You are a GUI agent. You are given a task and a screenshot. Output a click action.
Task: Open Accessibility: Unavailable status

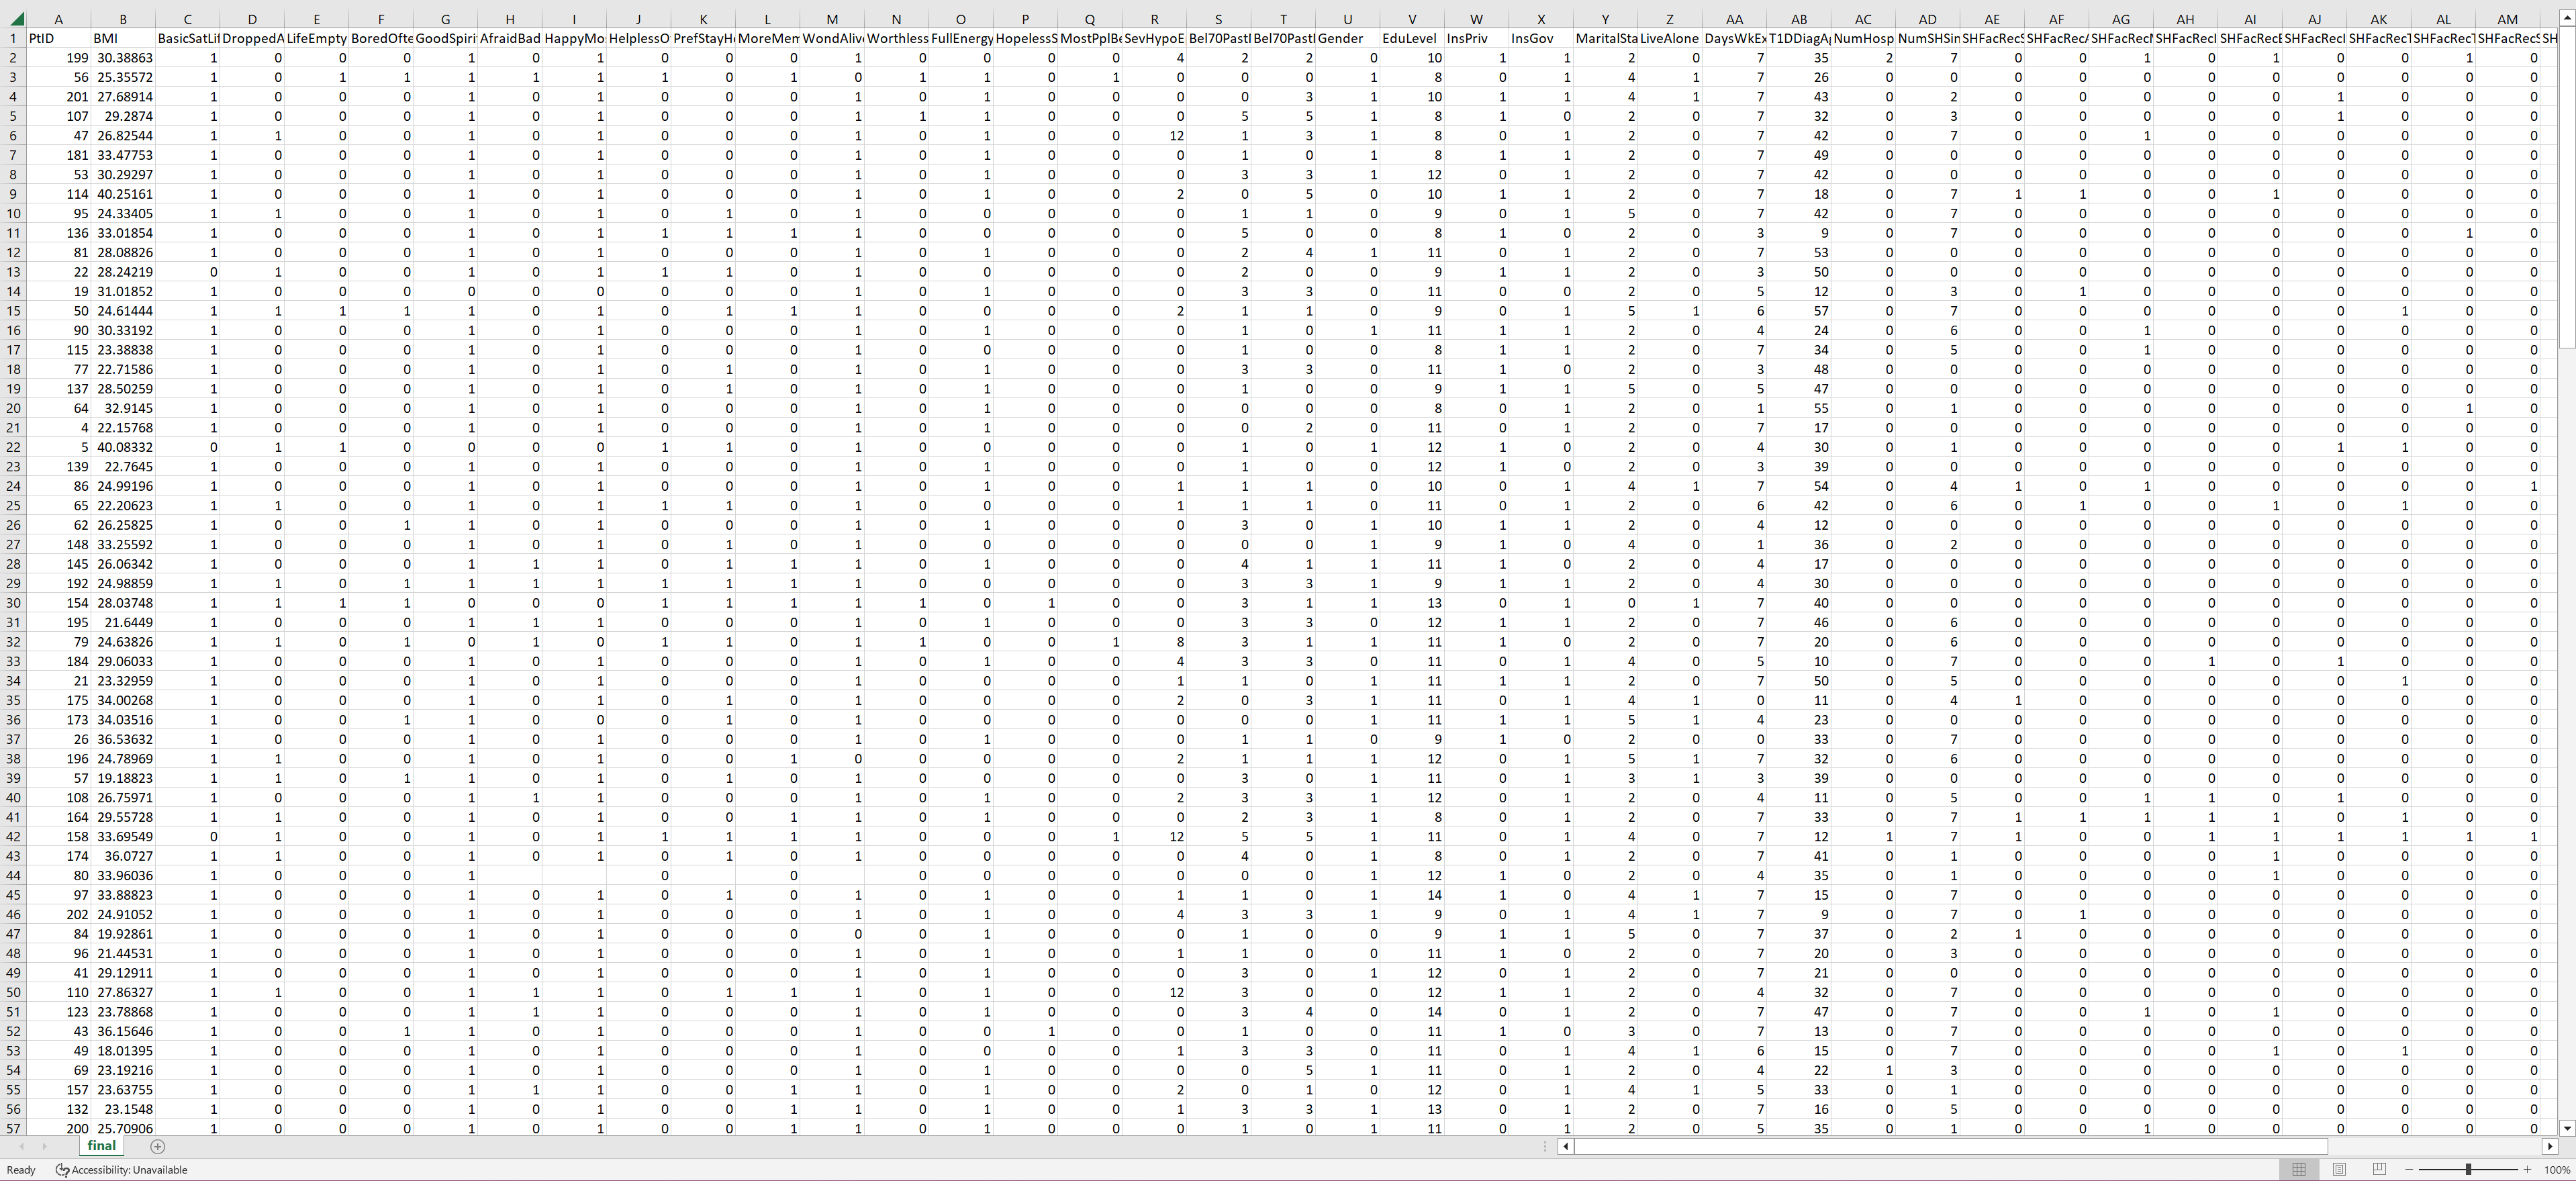click(x=121, y=1169)
